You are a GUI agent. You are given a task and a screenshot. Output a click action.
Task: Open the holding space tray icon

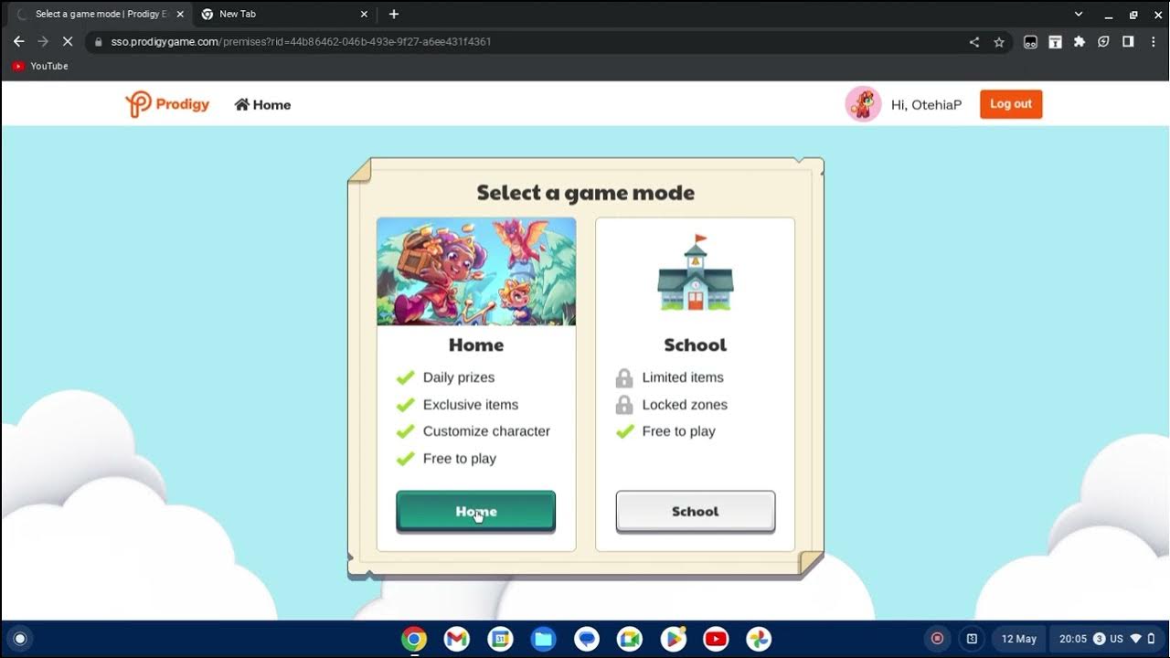coord(972,639)
